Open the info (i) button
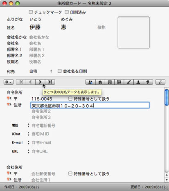 [x=160, y=82]
